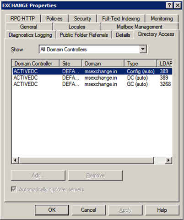
Task: Sort by LDAP column header
Action: tap(165, 63)
